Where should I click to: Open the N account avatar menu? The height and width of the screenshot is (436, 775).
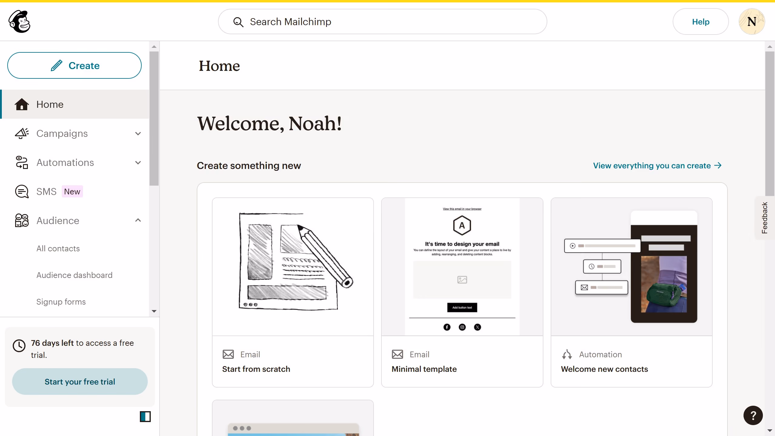click(x=752, y=21)
